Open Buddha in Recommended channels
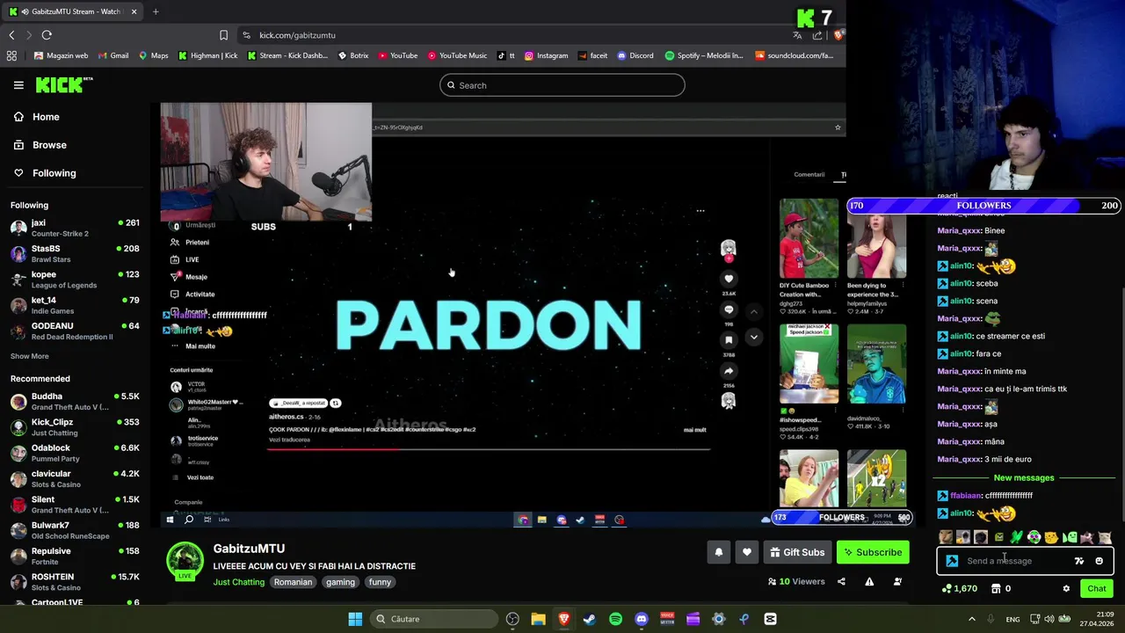 (x=75, y=401)
